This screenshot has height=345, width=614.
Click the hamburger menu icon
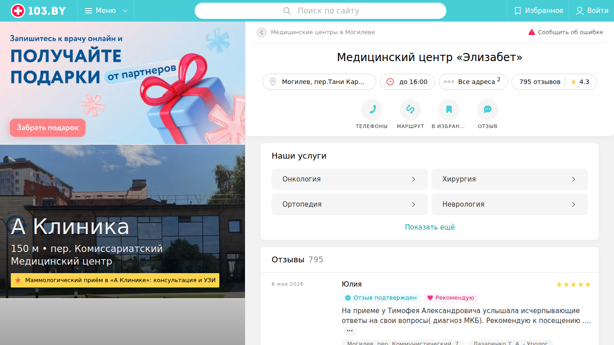[89, 11]
